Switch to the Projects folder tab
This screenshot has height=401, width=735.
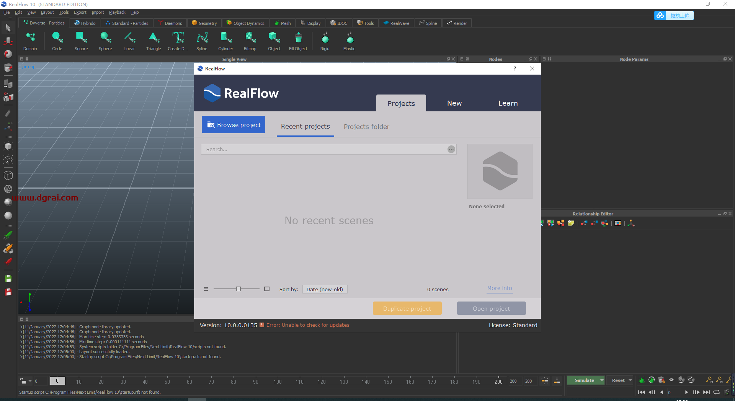366,127
